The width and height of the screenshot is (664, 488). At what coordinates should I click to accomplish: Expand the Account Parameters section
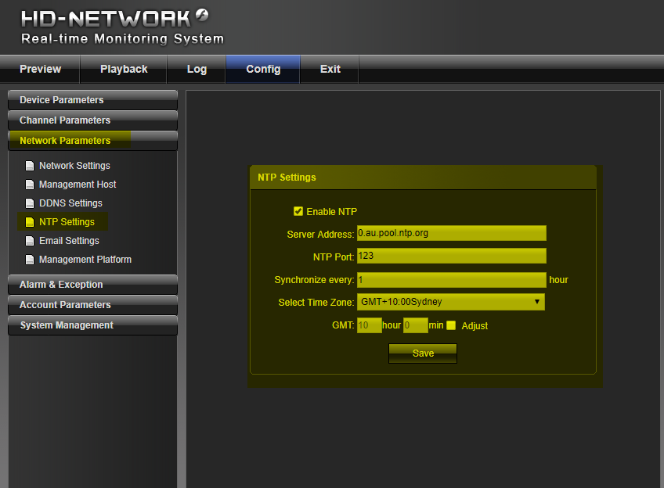click(92, 305)
